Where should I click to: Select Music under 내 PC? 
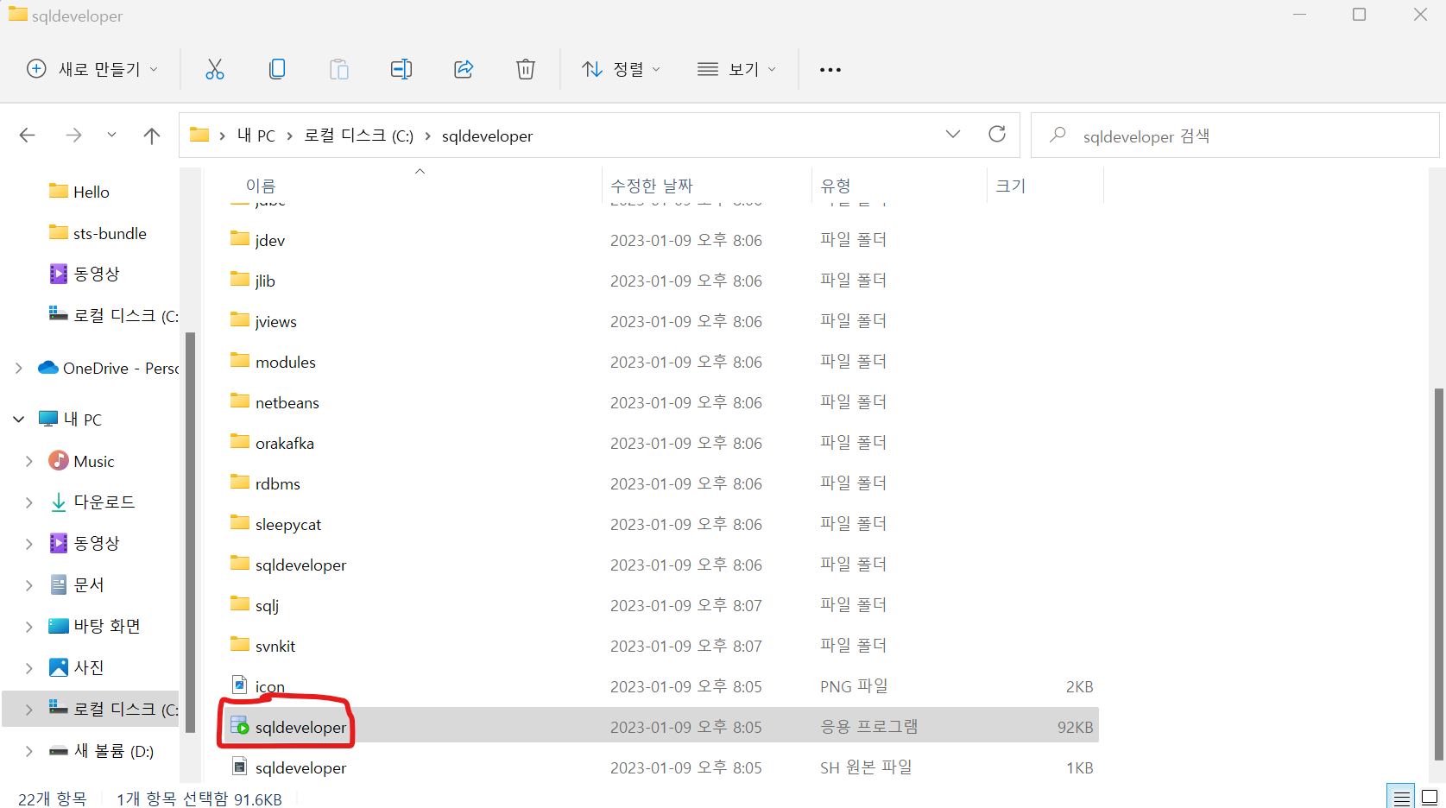point(82,461)
